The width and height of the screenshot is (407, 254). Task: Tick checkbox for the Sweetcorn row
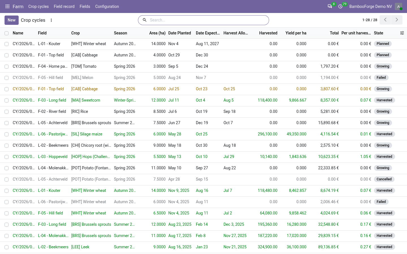tap(7, 100)
